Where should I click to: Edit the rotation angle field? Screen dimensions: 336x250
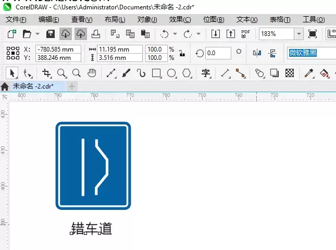218,53
